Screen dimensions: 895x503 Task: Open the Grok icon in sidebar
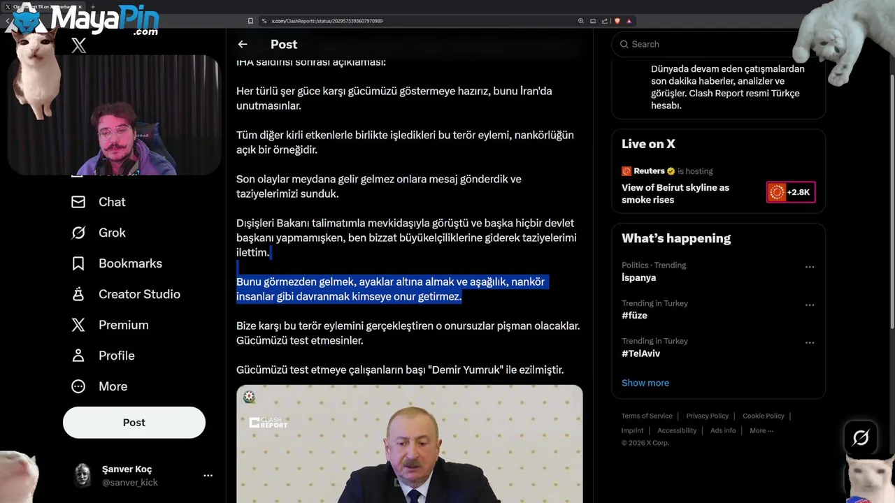tap(78, 233)
